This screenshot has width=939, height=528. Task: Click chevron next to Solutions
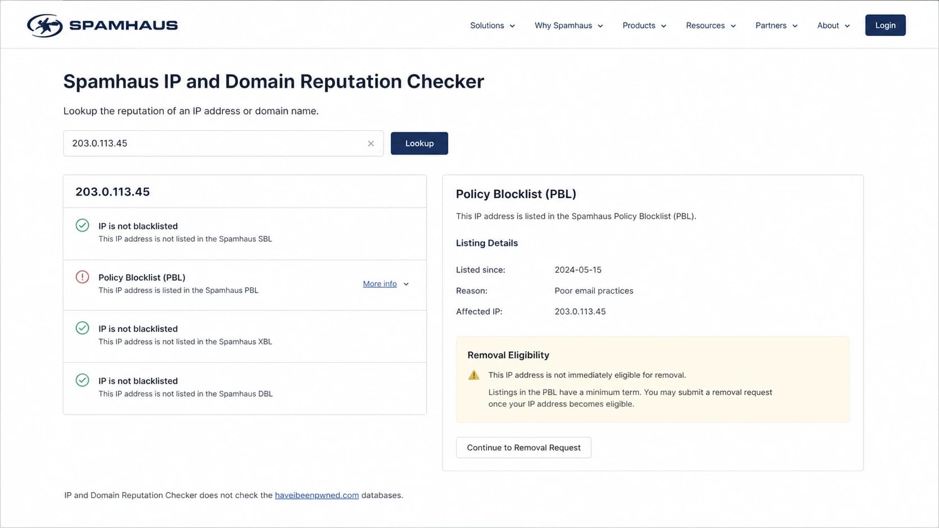coord(512,26)
